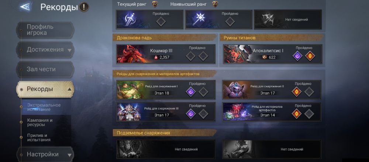
Task: Click the highest rank emblem icon
Action: (x=215, y=4)
